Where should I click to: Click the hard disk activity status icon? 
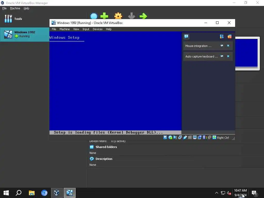165,137
